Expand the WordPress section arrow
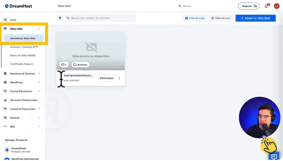This screenshot has width=283, height=161. click(39, 82)
